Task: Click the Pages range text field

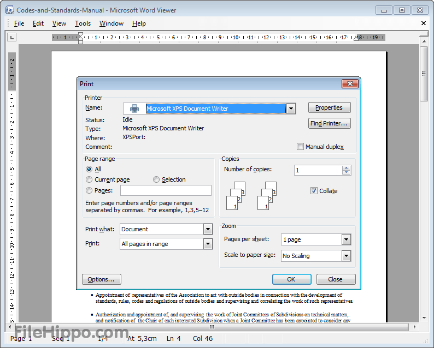Action: tap(166, 190)
